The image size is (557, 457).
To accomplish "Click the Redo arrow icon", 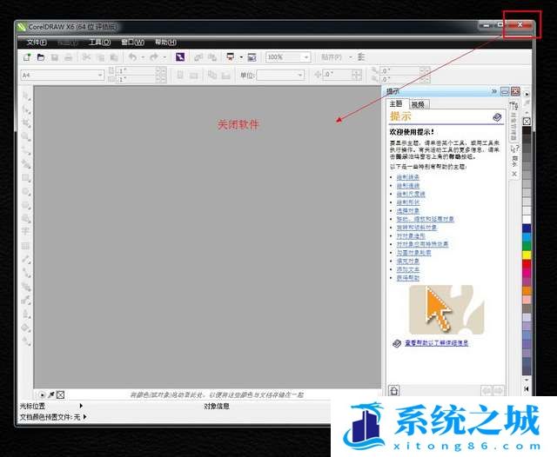I will pos(154,57).
